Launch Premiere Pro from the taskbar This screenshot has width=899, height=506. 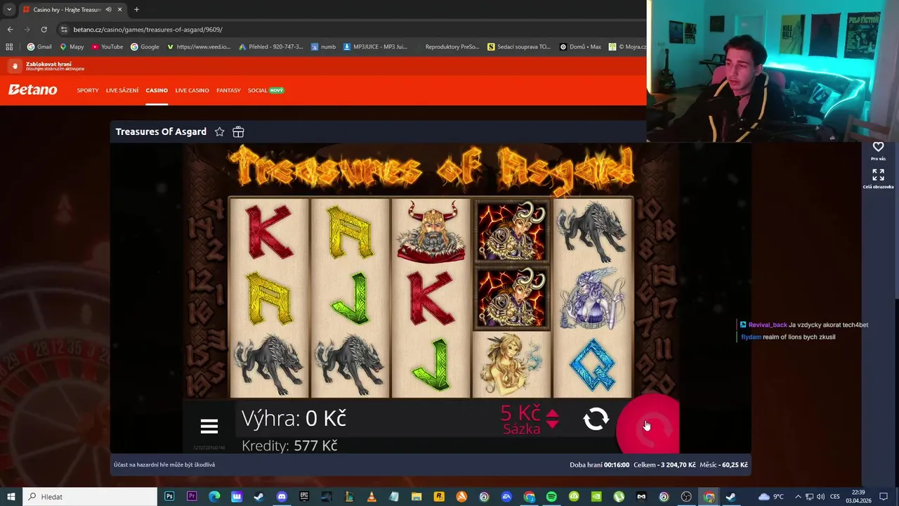click(192, 497)
